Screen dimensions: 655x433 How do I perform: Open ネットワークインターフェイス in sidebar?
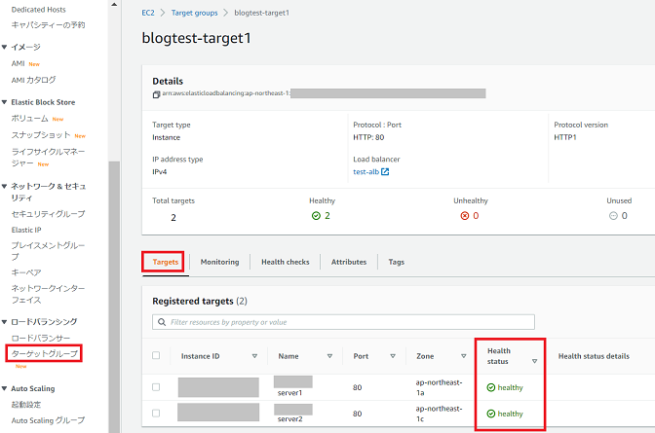point(48,294)
